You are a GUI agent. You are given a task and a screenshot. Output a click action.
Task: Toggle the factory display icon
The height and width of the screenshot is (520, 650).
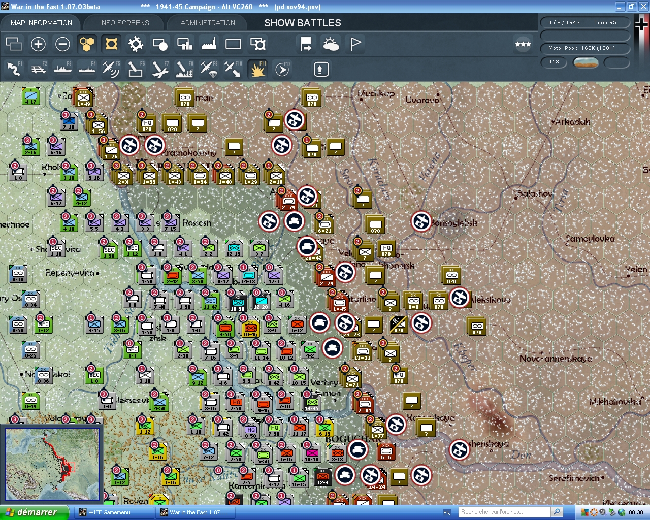point(209,44)
